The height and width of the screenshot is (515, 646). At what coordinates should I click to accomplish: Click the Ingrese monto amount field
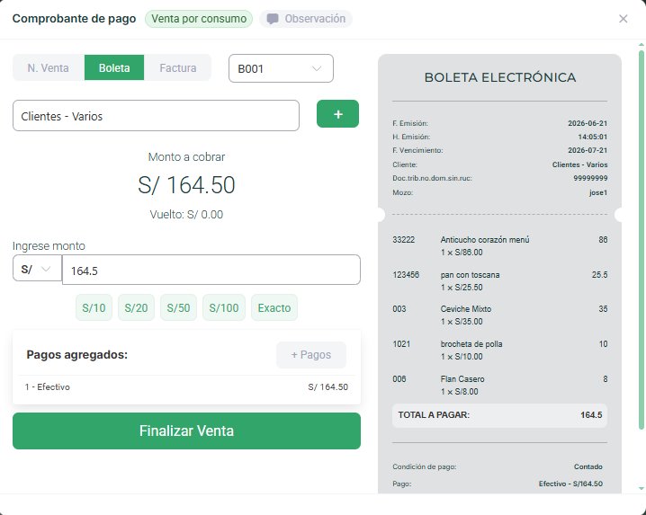pyautogui.click(x=211, y=270)
